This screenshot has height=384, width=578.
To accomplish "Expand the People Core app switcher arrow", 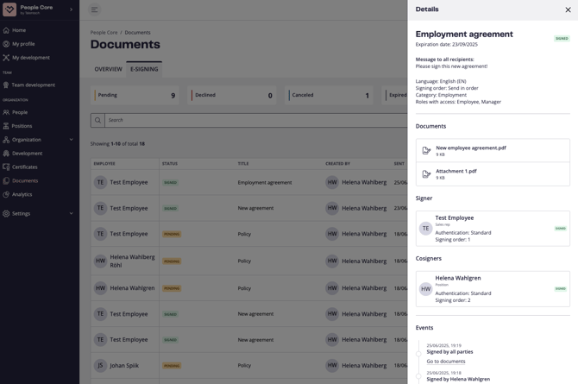I will (71, 9).
